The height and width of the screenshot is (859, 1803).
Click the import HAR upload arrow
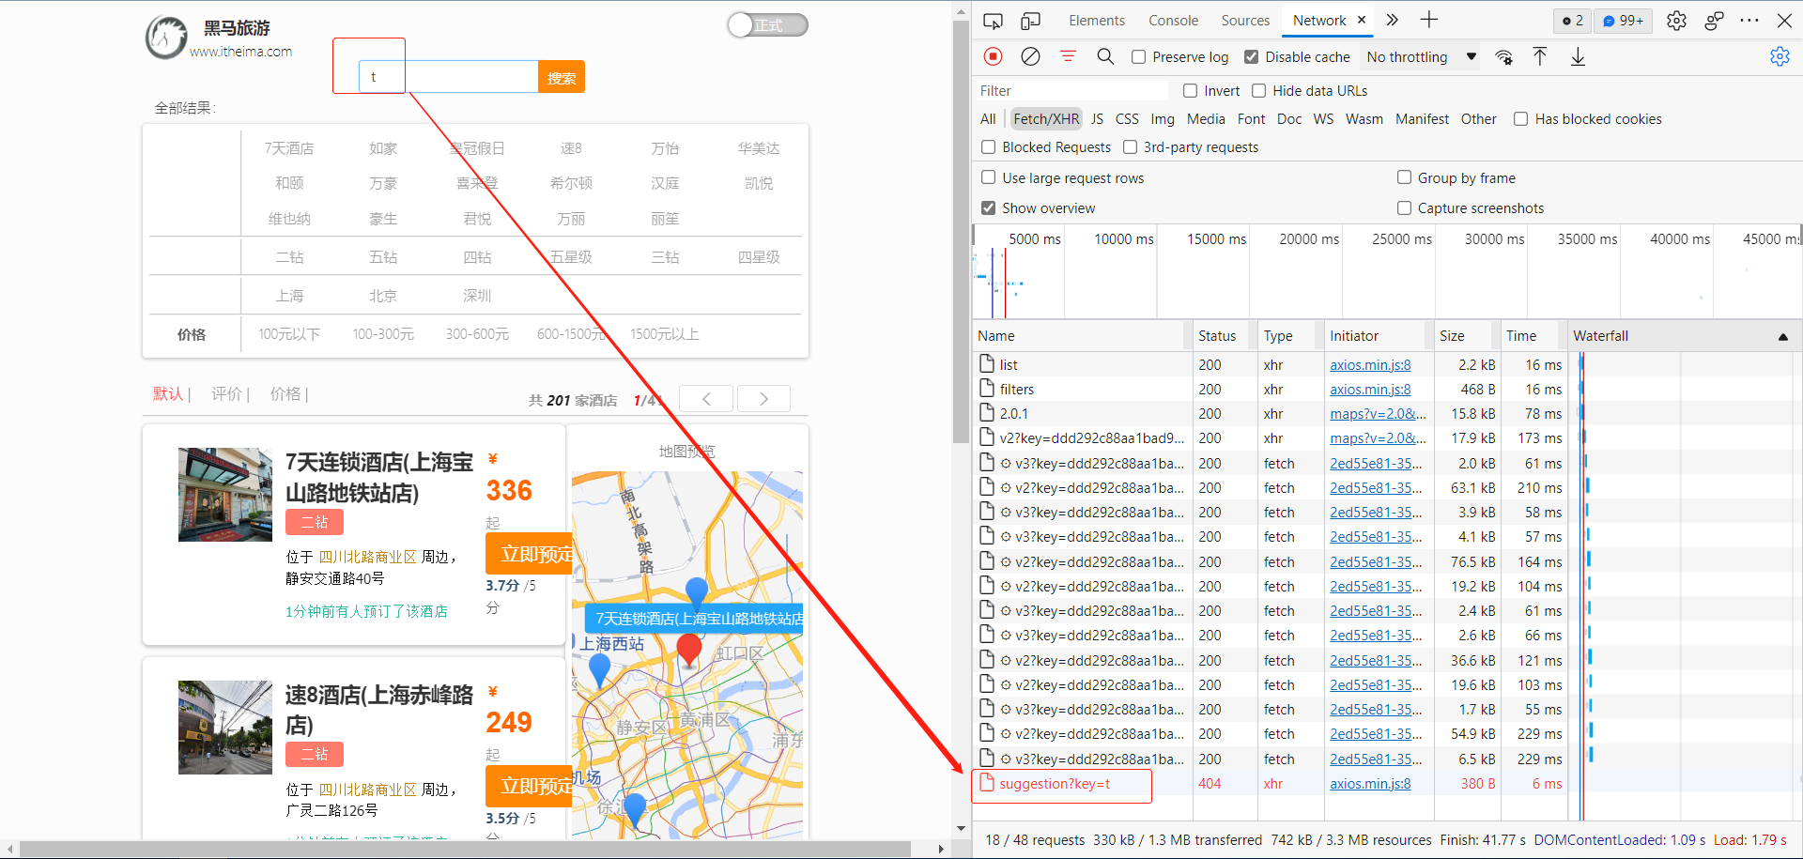tap(1540, 56)
